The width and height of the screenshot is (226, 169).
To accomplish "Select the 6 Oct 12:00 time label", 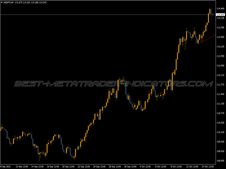I will (160, 166).
